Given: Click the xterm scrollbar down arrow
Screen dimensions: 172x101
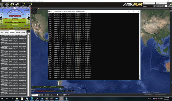Looking at the screenshot, I should point(140,79).
